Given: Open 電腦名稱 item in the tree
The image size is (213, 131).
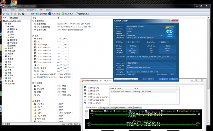Looking at the screenshot, I should click(14, 29).
